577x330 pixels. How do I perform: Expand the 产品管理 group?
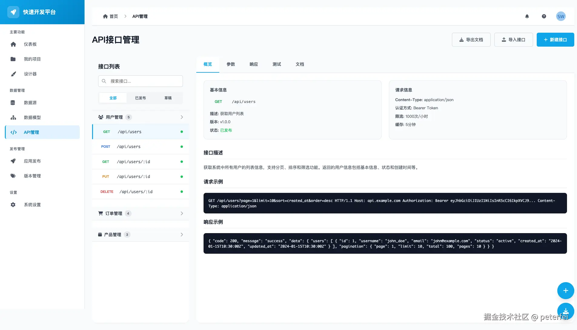pyautogui.click(x=141, y=234)
